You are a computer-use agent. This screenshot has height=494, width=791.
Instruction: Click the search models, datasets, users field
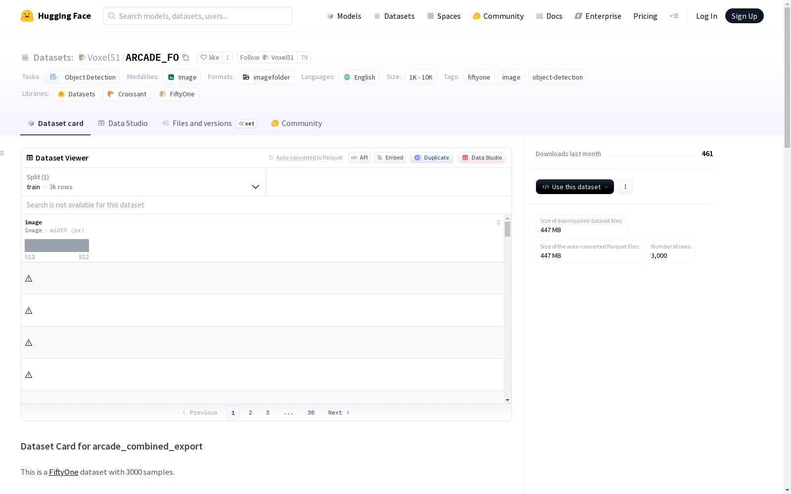click(x=198, y=16)
